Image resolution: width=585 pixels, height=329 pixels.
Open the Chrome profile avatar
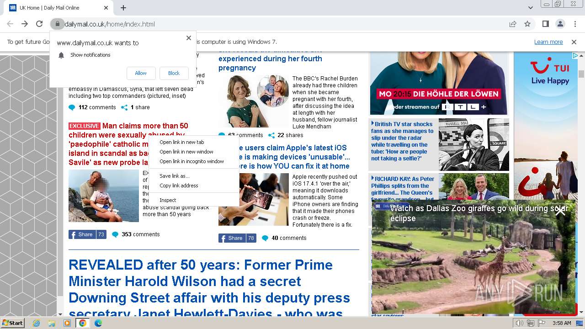[x=560, y=24]
